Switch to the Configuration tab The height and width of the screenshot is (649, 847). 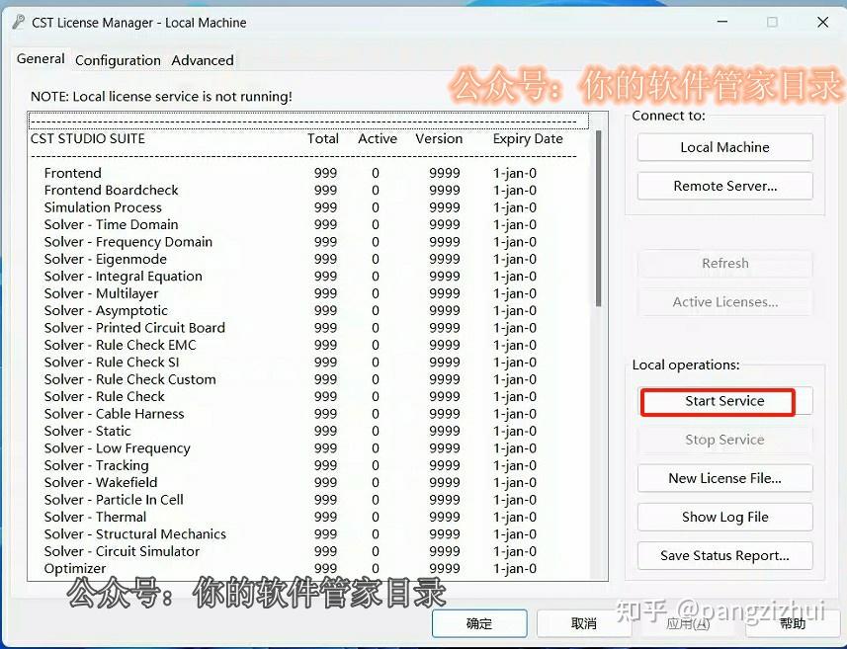click(117, 60)
